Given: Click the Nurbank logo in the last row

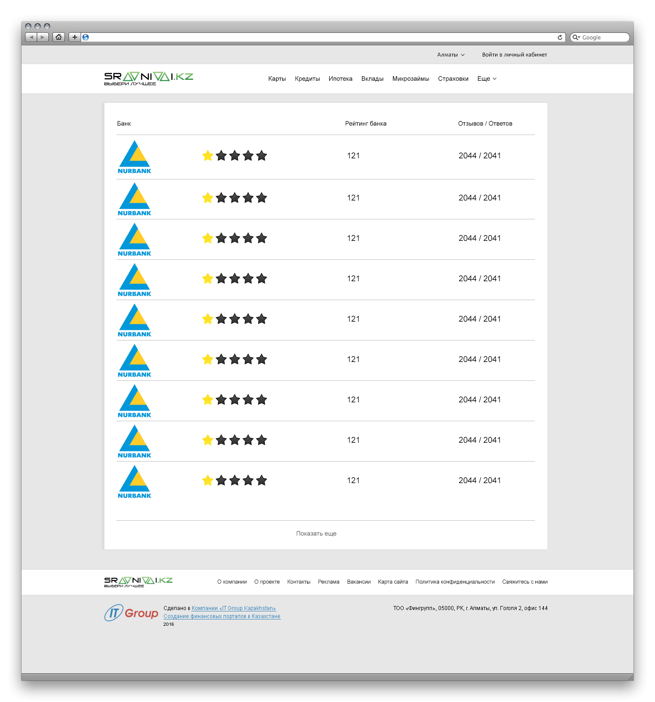Looking at the screenshot, I should (x=134, y=482).
